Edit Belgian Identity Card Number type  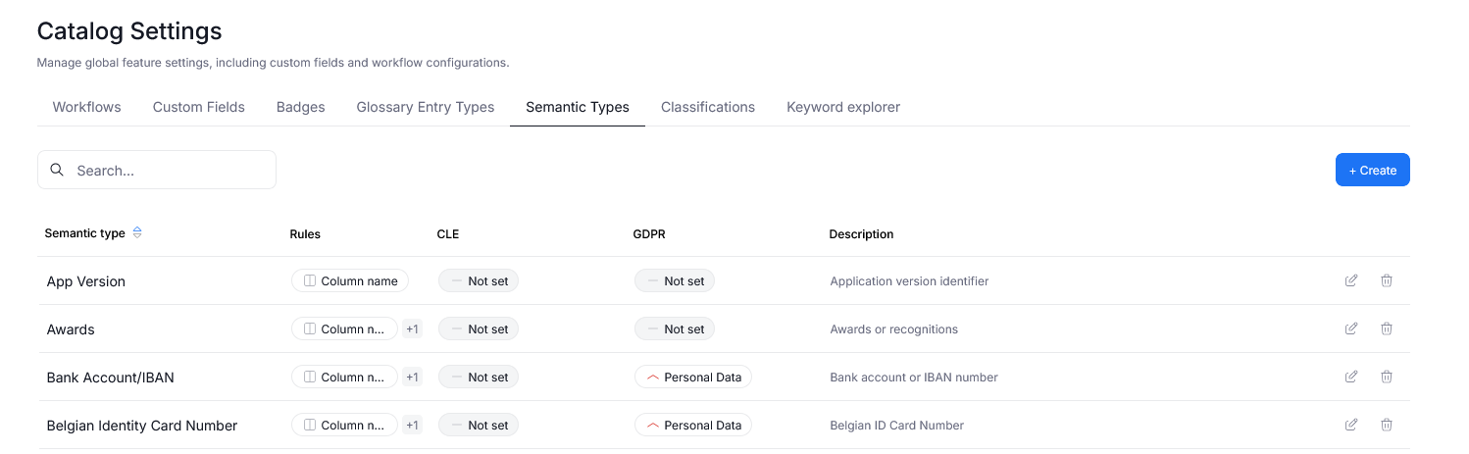(x=1351, y=425)
